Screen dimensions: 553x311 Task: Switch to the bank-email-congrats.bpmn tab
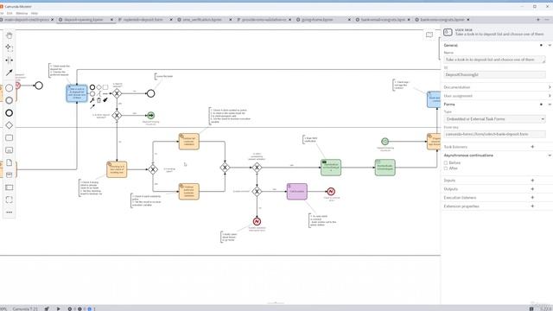point(383,20)
